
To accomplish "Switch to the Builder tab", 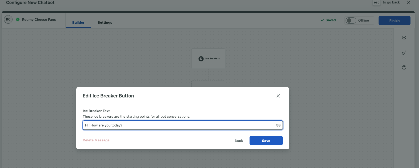I will (x=78, y=23).
